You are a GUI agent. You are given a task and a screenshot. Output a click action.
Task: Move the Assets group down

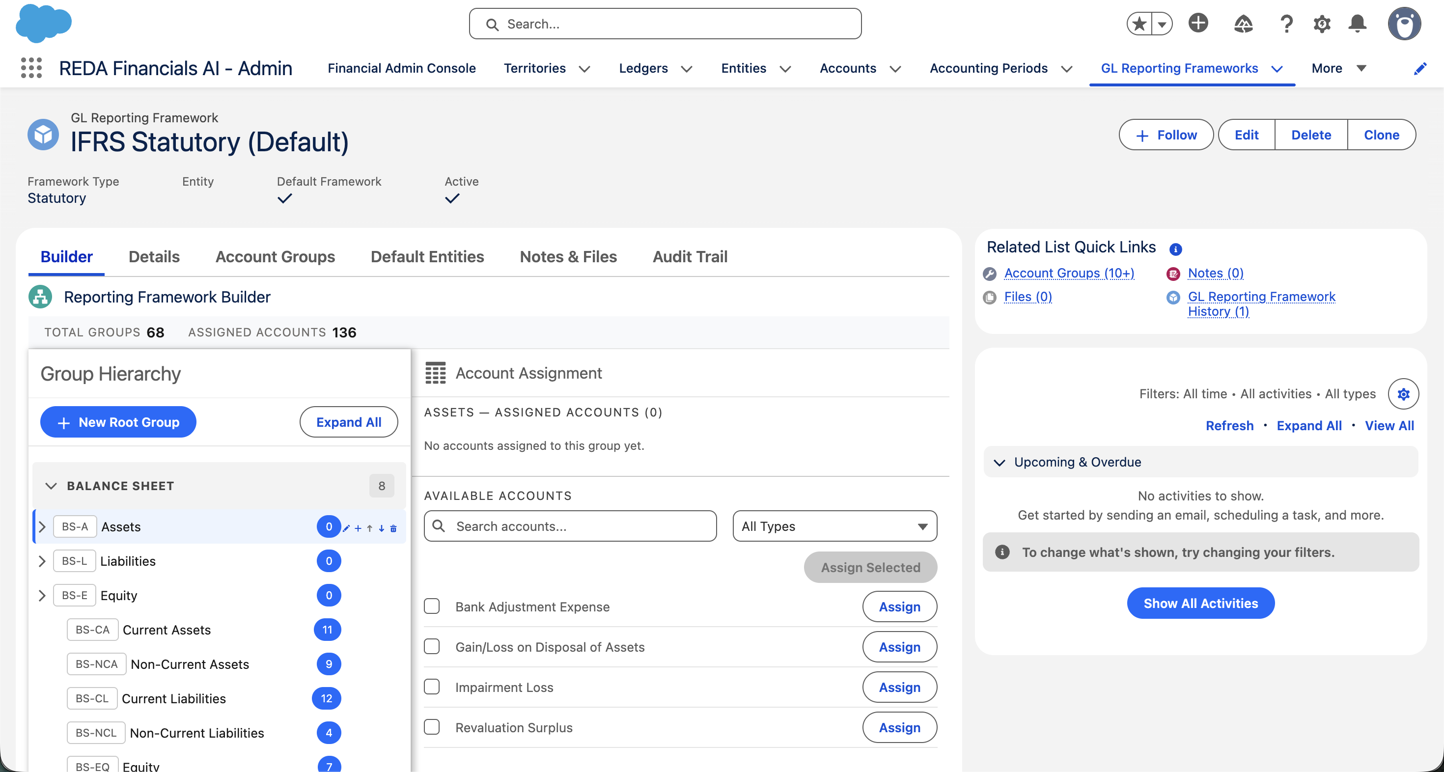coord(382,528)
